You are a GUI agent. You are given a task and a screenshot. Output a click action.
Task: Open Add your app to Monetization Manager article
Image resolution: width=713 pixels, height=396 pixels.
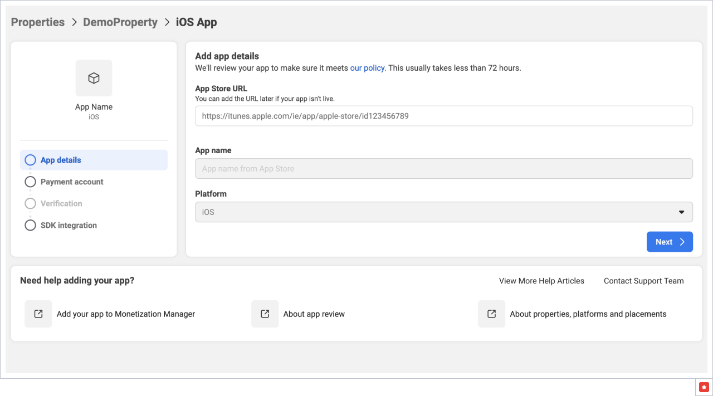coord(126,314)
